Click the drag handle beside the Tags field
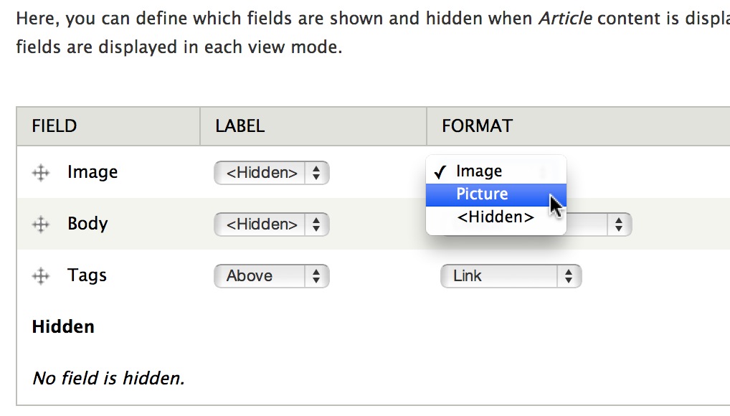730x416 pixels. coord(41,275)
